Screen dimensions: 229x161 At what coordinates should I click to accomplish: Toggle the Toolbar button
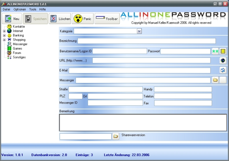(107, 19)
